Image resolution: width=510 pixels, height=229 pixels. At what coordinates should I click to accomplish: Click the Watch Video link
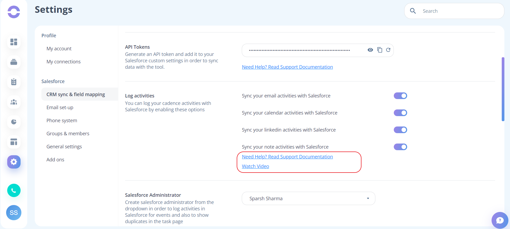tap(255, 166)
